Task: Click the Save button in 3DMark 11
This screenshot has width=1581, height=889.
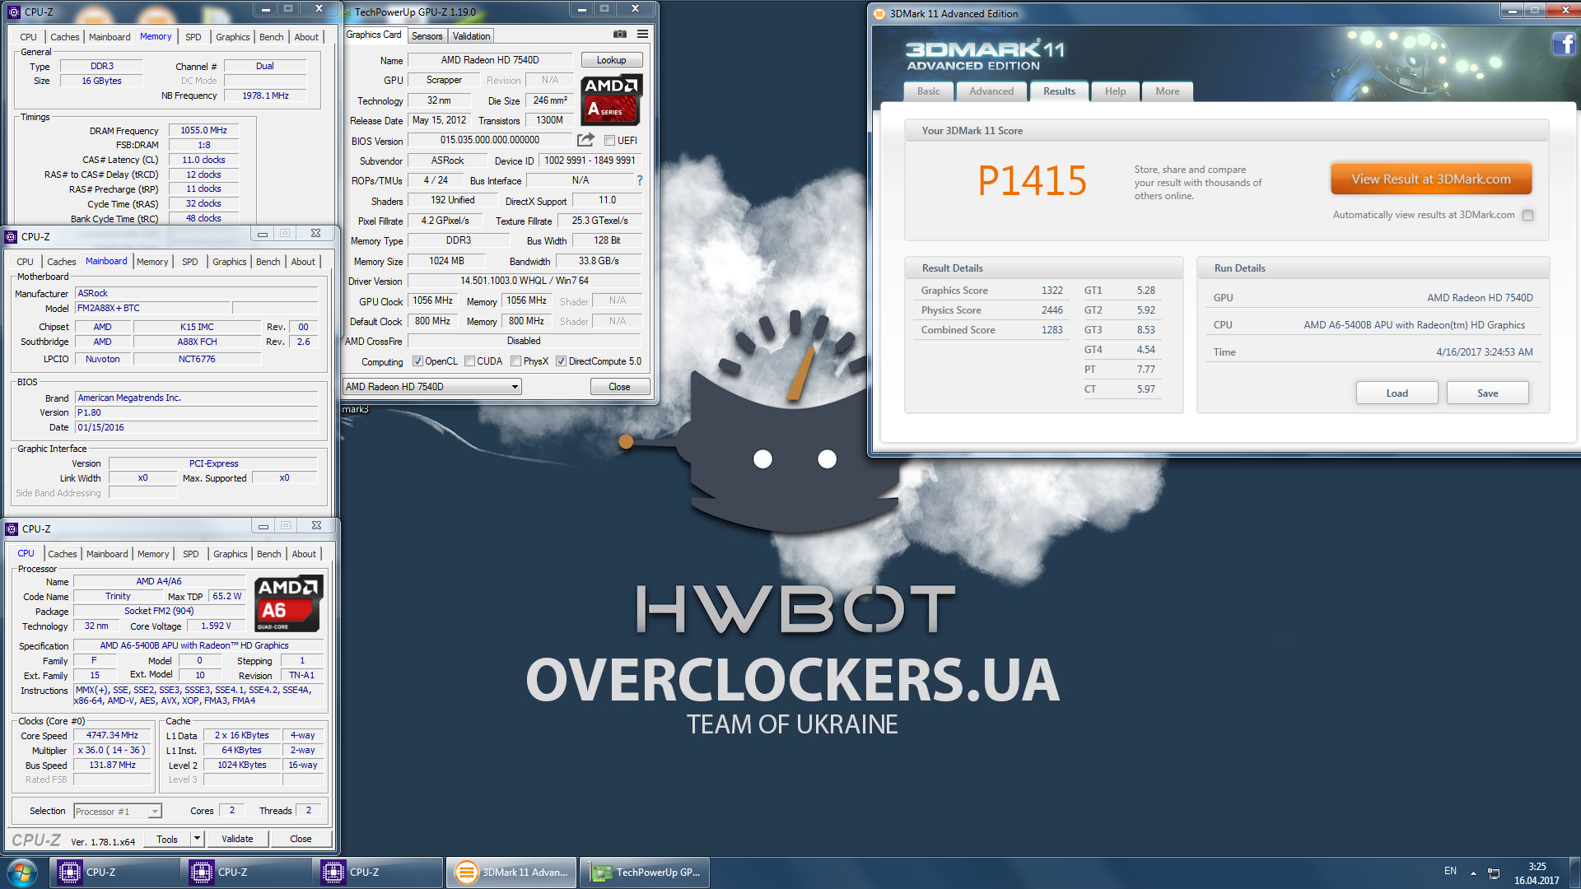Action: coord(1487,393)
